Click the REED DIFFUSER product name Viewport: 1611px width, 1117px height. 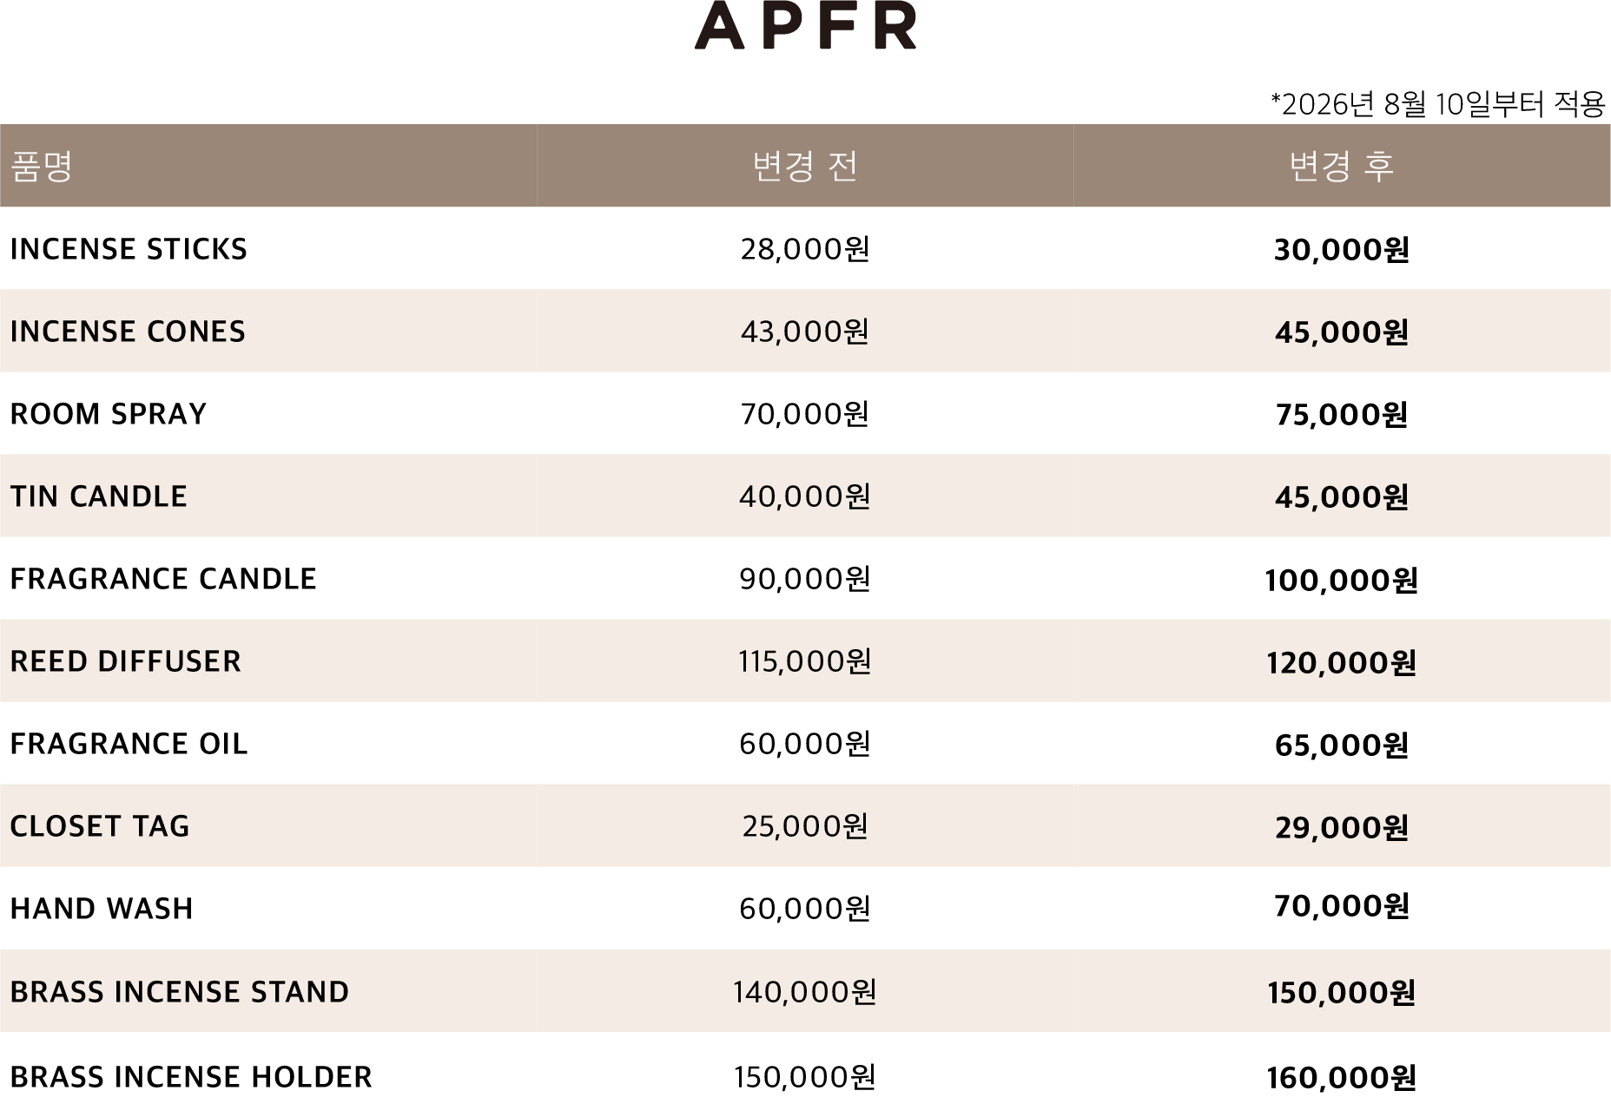(x=126, y=661)
